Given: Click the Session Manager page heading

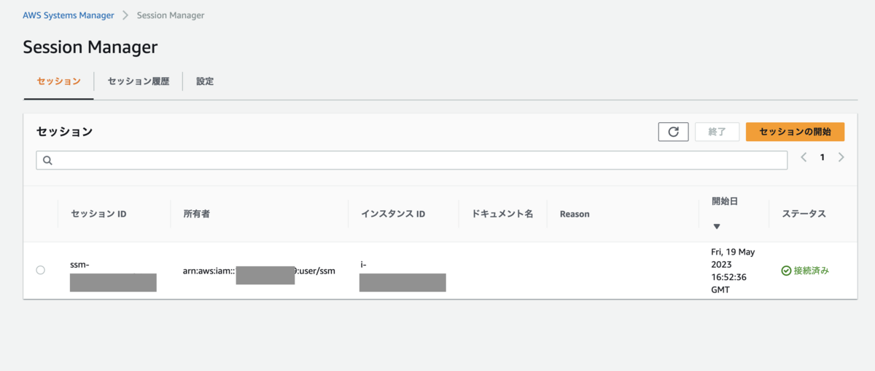Looking at the screenshot, I should (90, 47).
